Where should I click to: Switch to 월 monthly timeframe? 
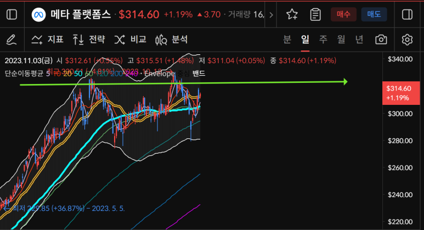[x=341, y=40]
